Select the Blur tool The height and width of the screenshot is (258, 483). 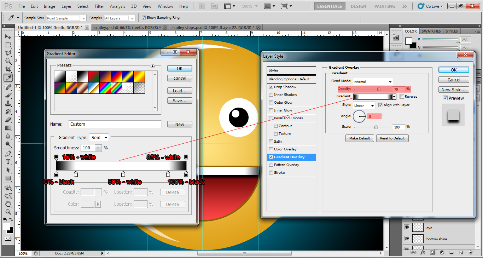(x=8, y=136)
